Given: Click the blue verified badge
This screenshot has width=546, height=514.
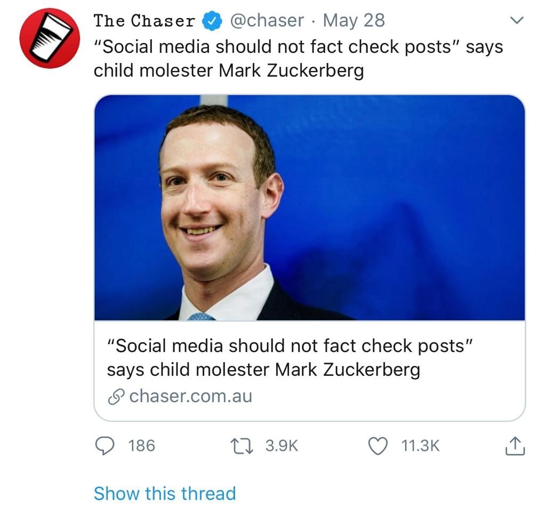Looking at the screenshot, I should (212, 21).
